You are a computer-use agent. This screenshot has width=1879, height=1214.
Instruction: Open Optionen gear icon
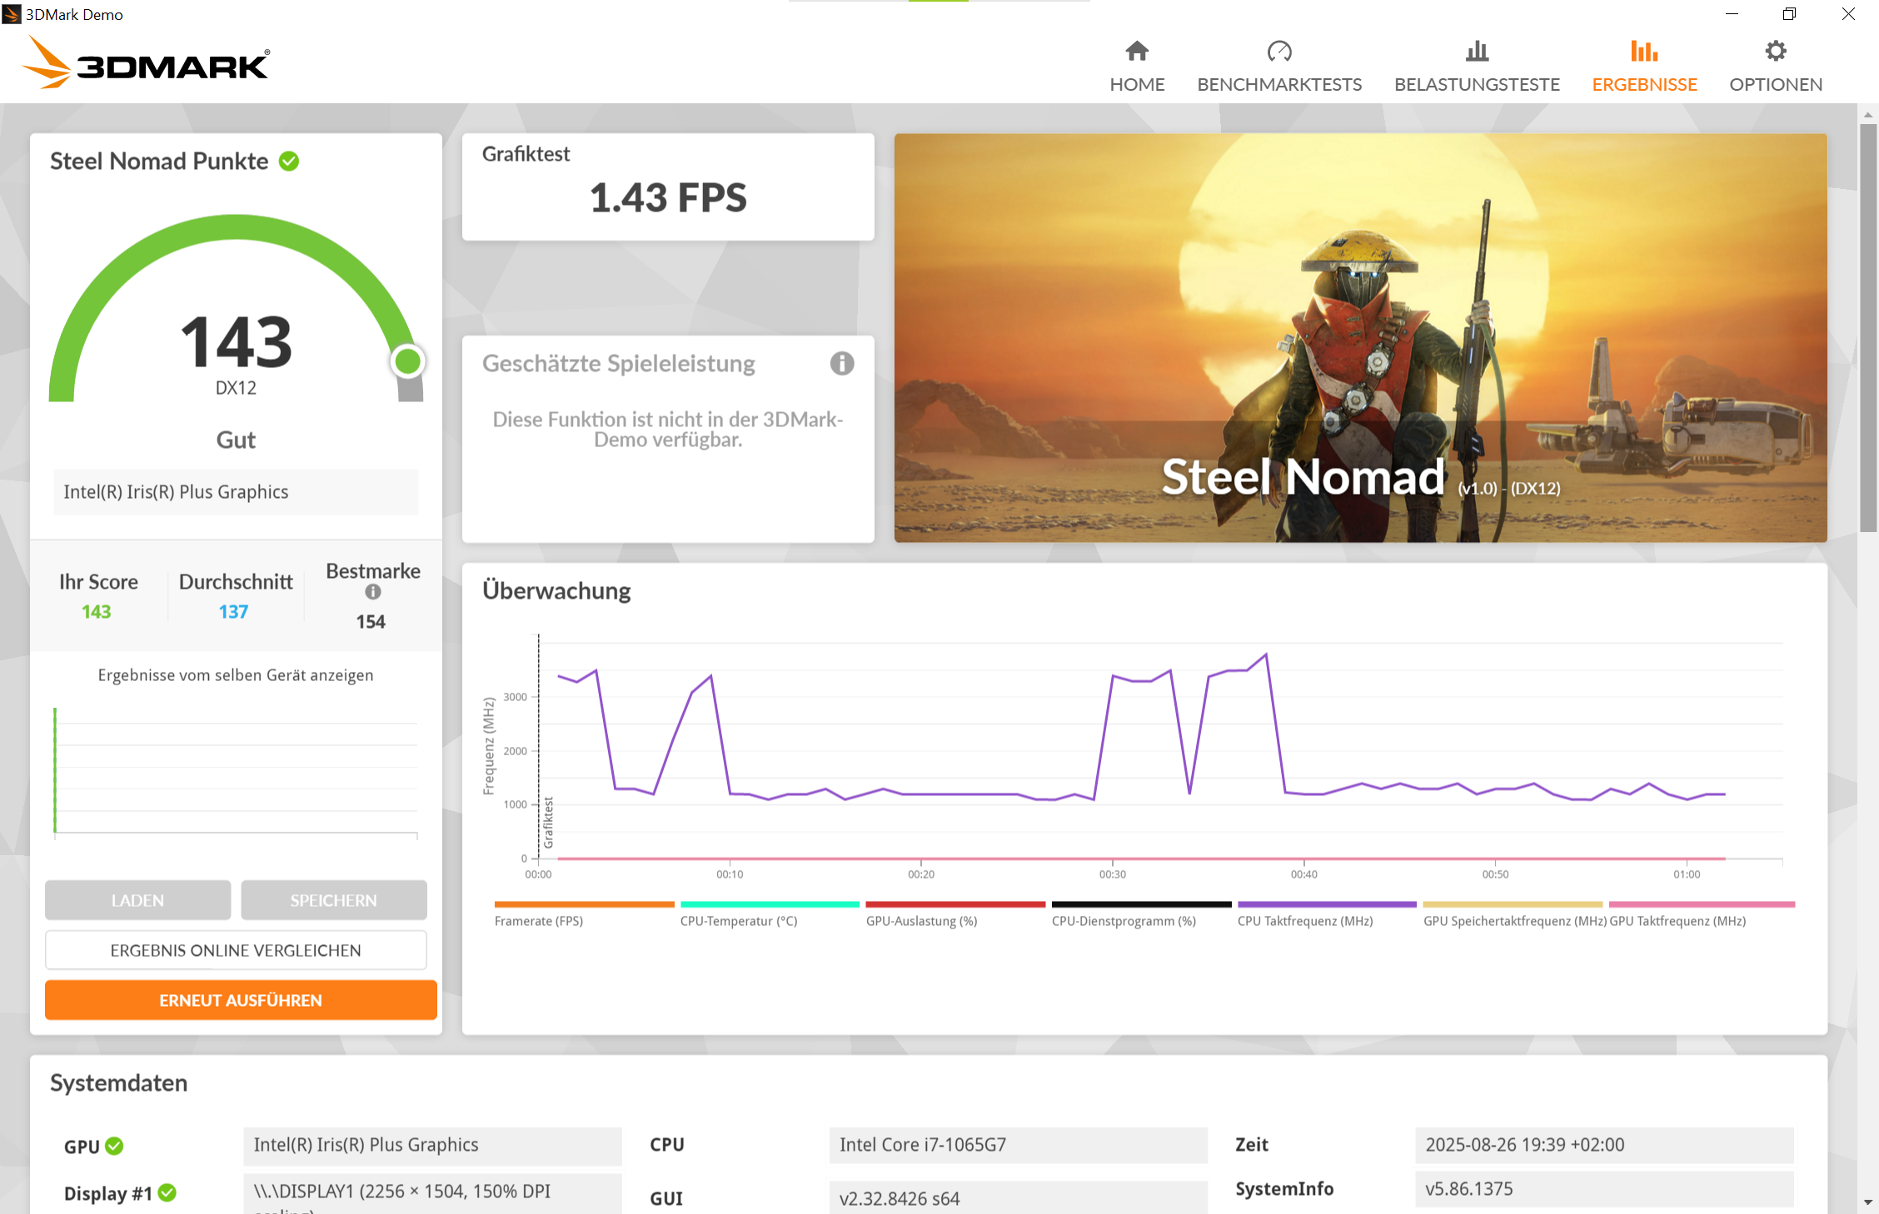[x=1775, y=52]
